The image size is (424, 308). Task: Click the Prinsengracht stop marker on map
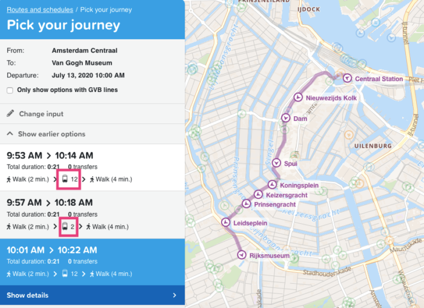pos(247,204)
